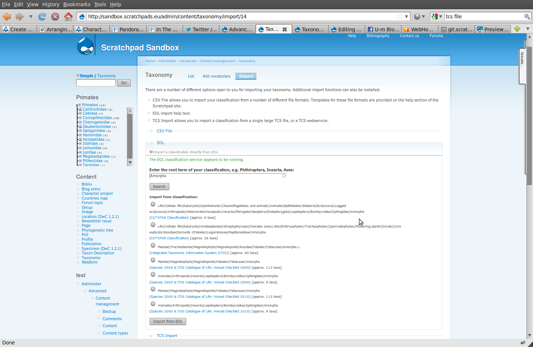Expand the CSV File section
This screenshot has height=347, width=533.
point(164,131)
